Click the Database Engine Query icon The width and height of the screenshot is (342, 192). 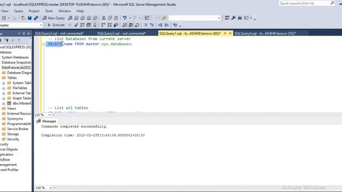point(70,18)
